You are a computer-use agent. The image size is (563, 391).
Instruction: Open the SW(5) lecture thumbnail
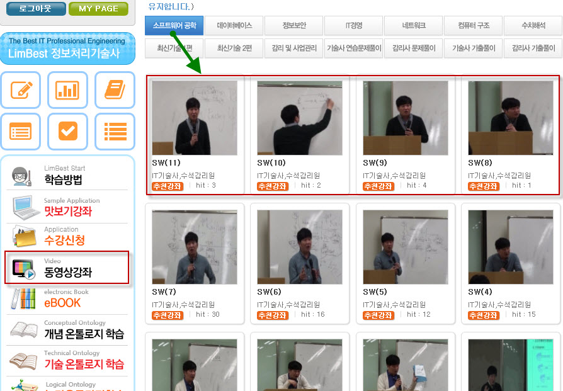tap(406, 247)
